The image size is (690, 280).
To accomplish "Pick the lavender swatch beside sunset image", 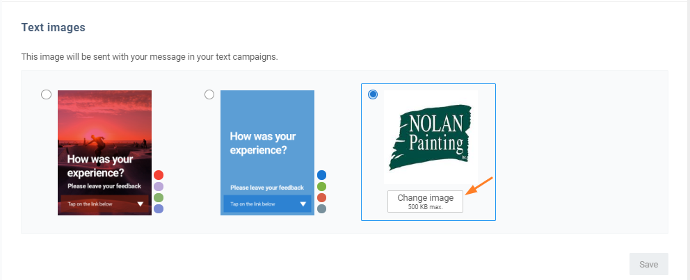I will click(x=159, y=187).
